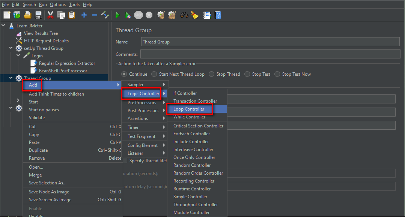Choose the Stop Test radio option
The image size is (405, 217).
[x=247, y=74]
